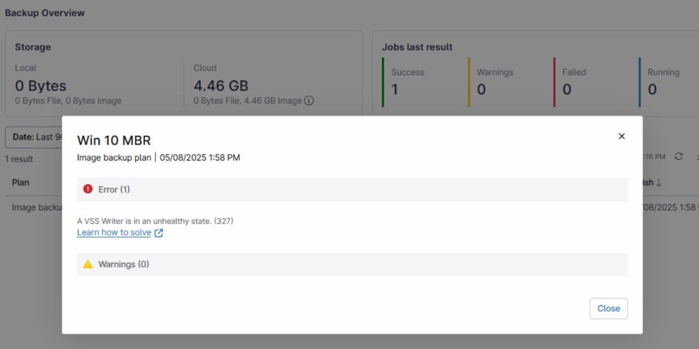This screenshot has height=349, width=699.
Task: Sort by the Plan column header
Action: coord(21,182)
